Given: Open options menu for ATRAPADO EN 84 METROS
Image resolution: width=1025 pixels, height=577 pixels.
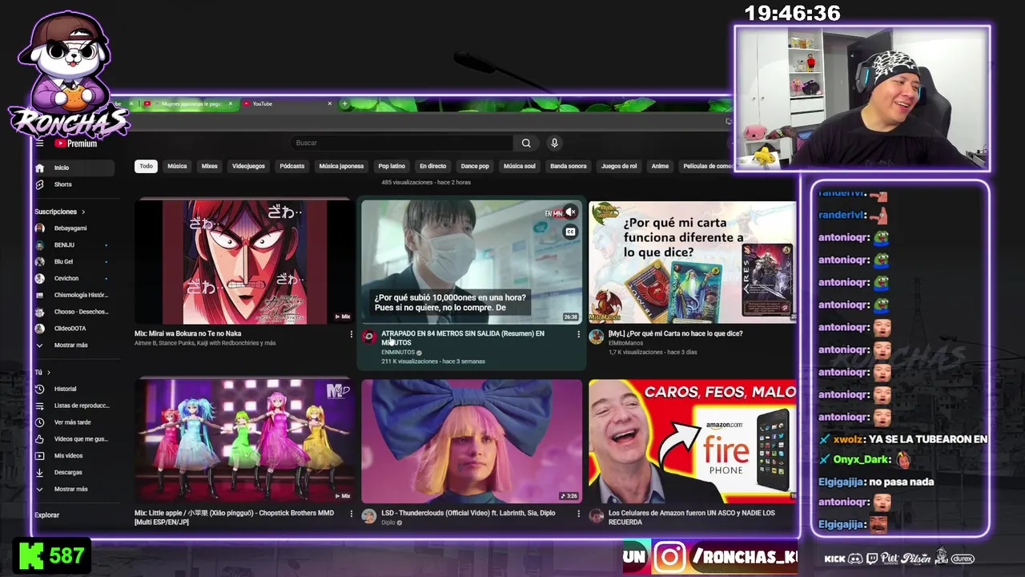Looking at the screenshot, I should point(578,334).
